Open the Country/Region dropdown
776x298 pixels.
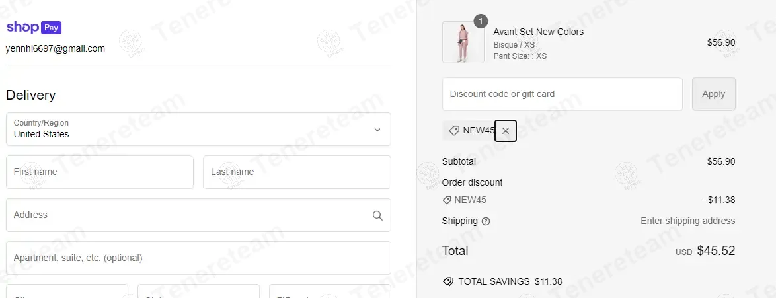coord(198,130)
